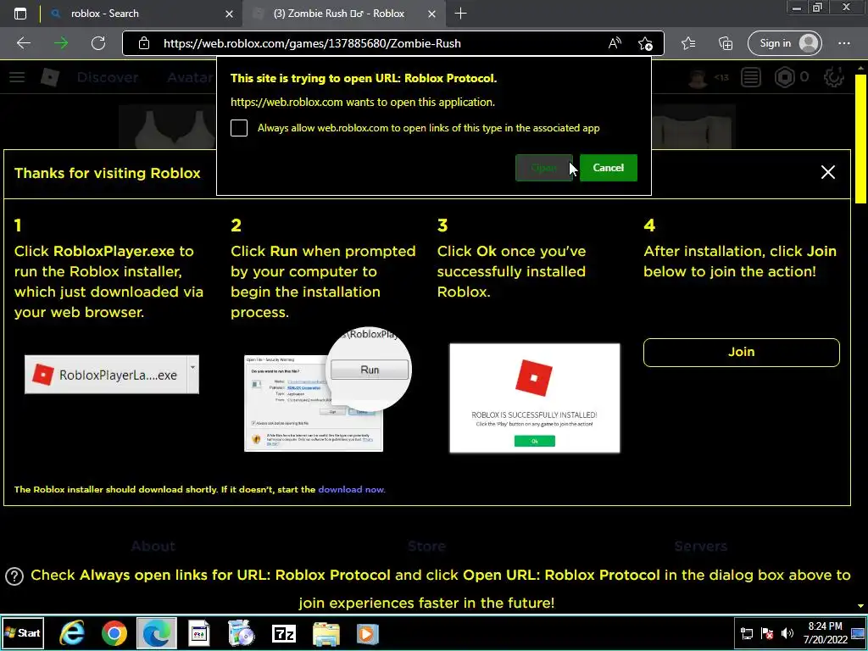The height and width of the screenshot is (651, 868).
Task: Click the Run prompt illustration image
Action: tap(327, 390)
